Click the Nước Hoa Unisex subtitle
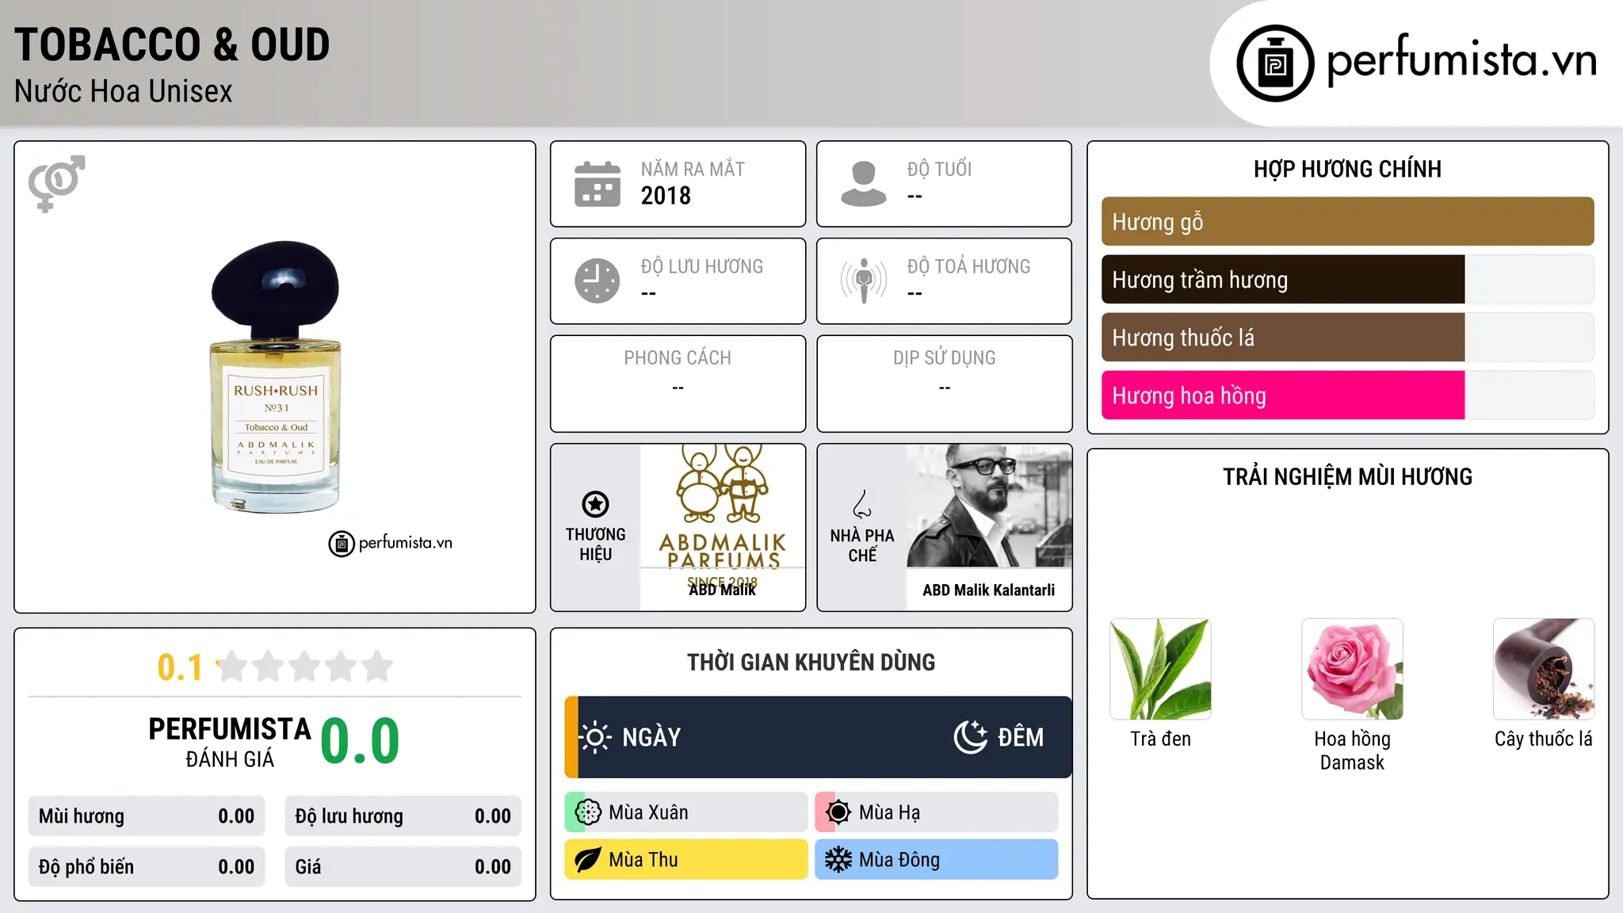Image resolution: width=1623 pixels, height=913 pixels. (124, 91)
